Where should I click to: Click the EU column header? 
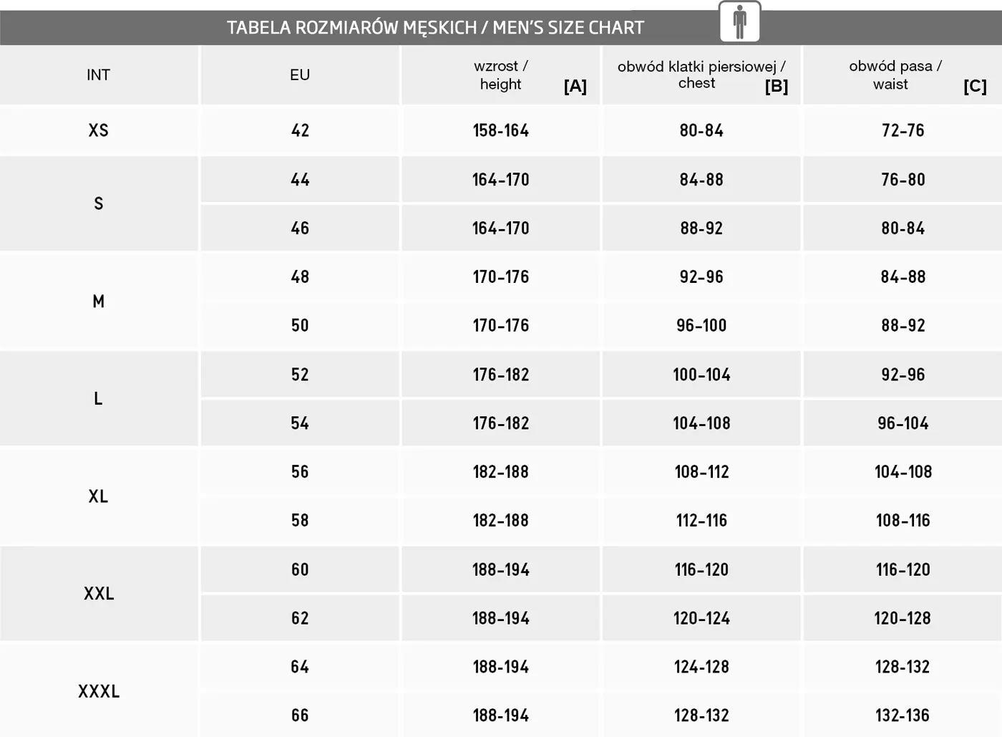coord(300,75)
